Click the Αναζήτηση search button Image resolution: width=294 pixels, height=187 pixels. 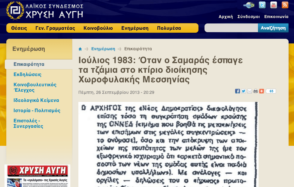pos(273,28)
